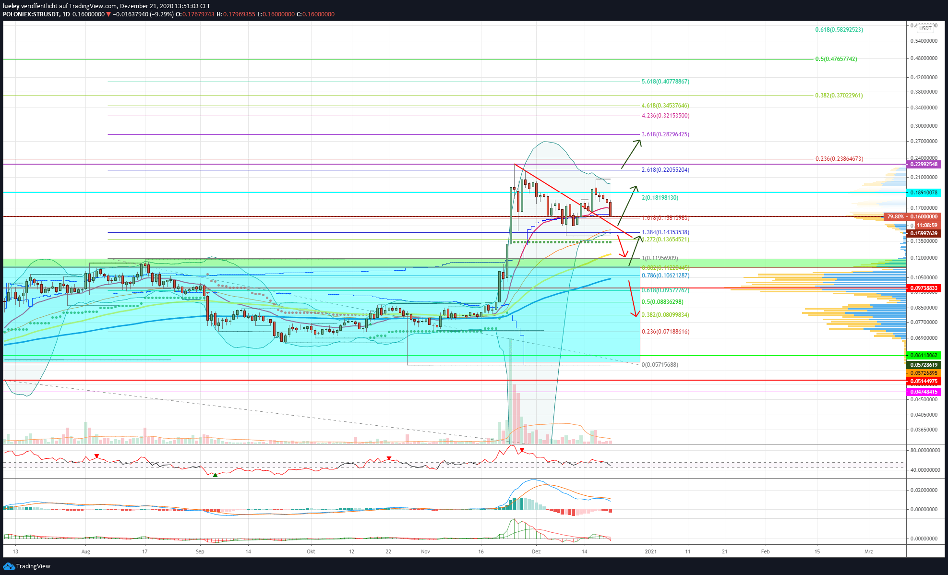Select the extension label 5.618(0.40778867)
The image size is (948, 575).
[665, 82]
